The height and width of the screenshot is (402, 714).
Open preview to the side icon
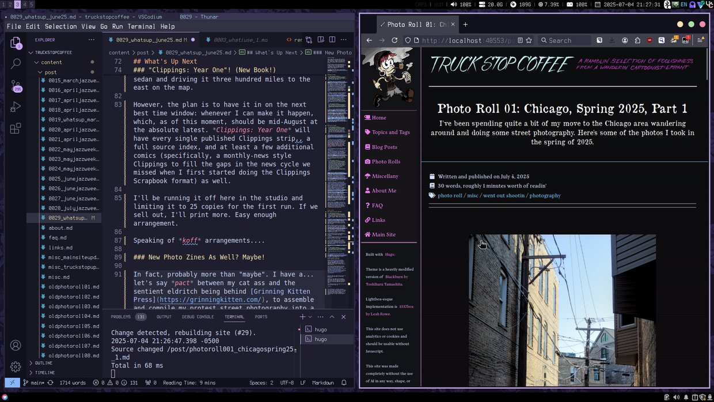(321, 40)
